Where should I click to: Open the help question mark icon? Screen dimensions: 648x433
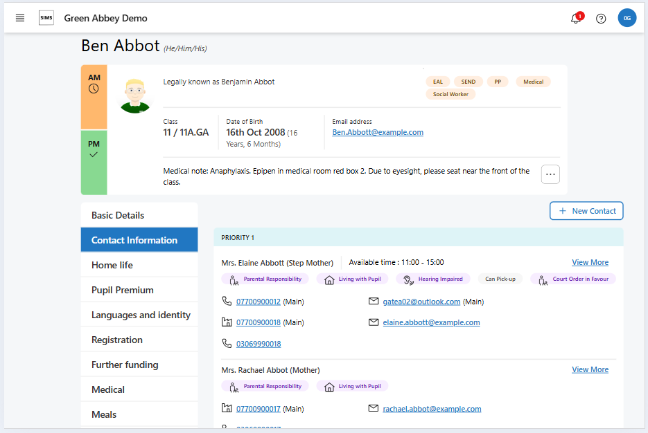tap(601, 19)
